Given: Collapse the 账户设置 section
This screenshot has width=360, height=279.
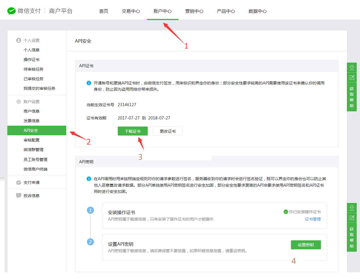Looking at the screenshot, I should (32, 101).
